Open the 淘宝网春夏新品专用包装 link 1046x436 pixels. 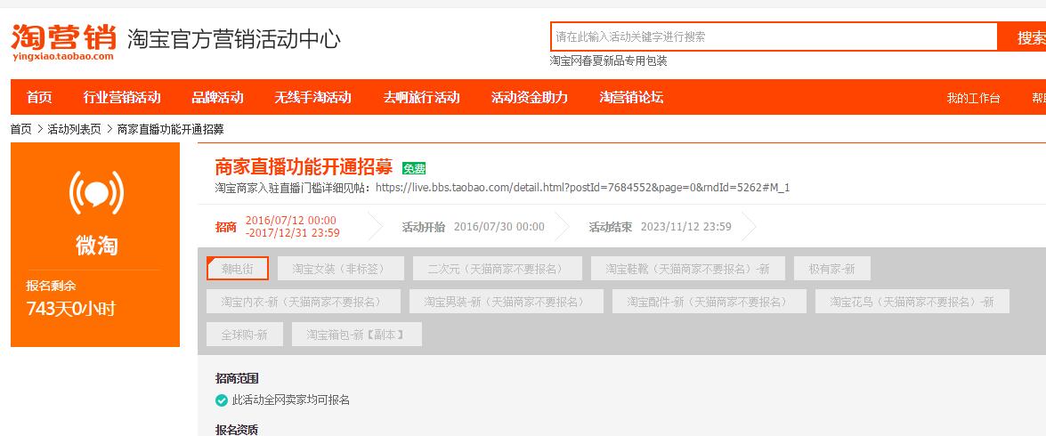coord(608,61)
